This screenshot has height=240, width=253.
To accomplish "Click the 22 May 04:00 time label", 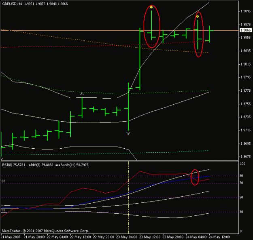I will click(57, 237).
